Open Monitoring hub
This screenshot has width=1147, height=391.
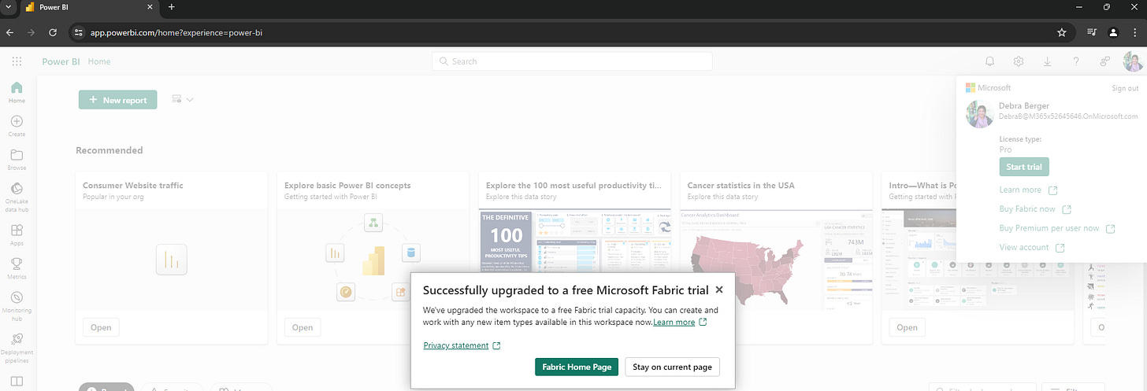(x=17, y=307)
